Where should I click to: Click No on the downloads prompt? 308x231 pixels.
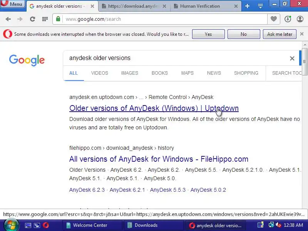pos(244,34)
